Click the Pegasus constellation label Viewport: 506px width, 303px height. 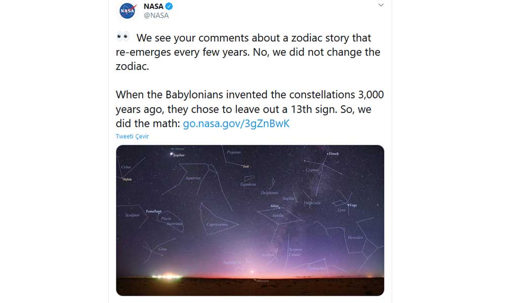(x=234, y=152)
